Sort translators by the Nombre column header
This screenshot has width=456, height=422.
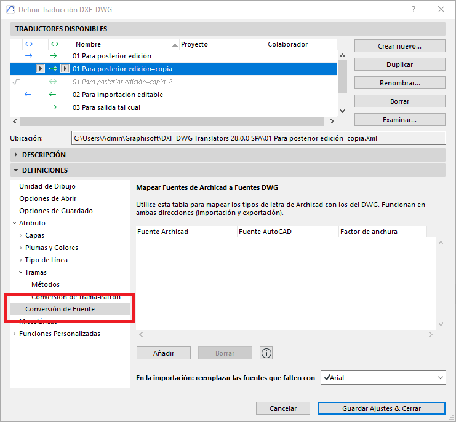[126, 44]
